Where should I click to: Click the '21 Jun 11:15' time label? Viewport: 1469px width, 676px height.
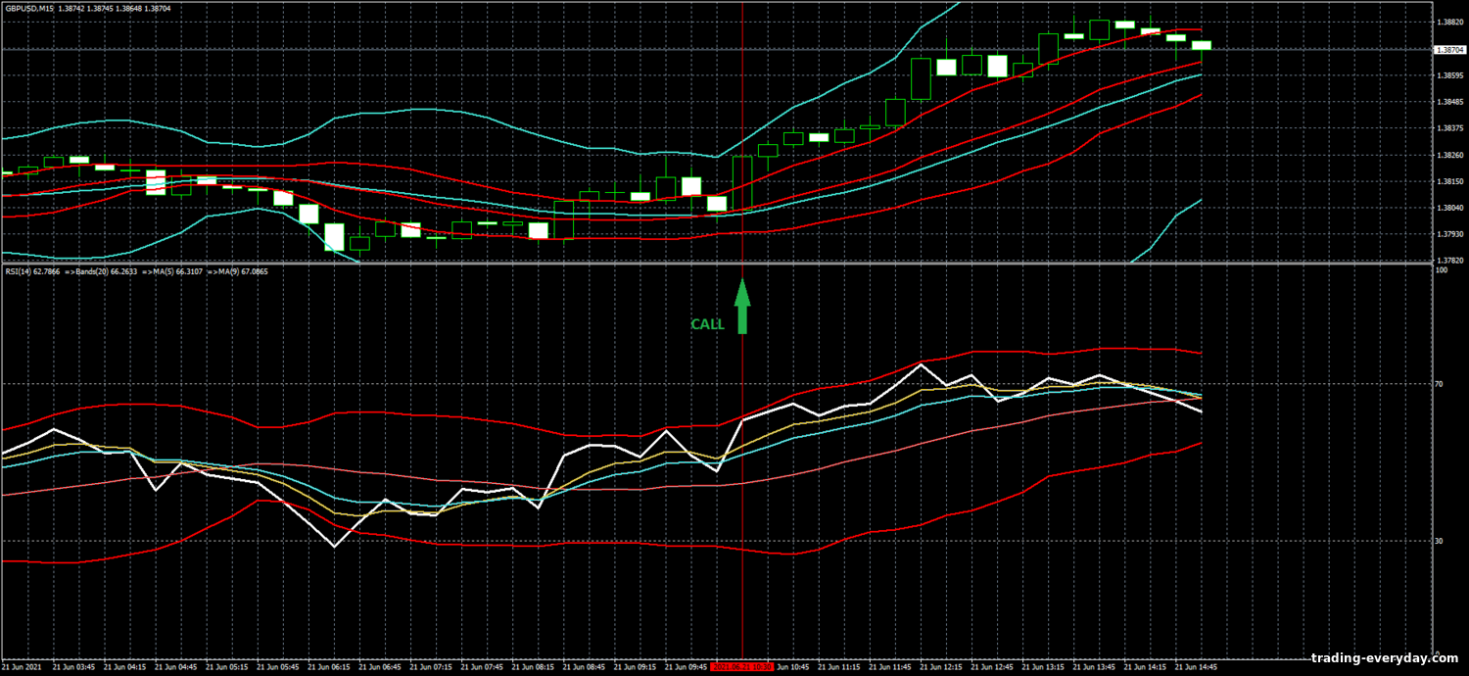[x=838, y=667]
